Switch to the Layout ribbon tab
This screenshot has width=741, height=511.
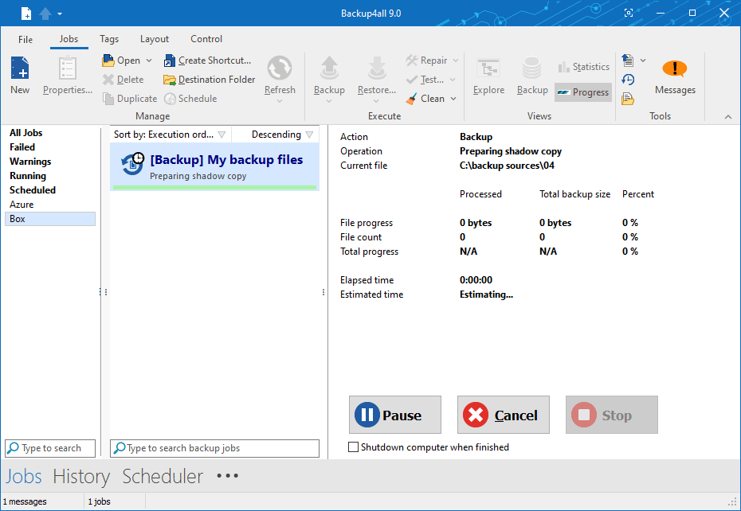pyautogui.click(x=155, y=39)
